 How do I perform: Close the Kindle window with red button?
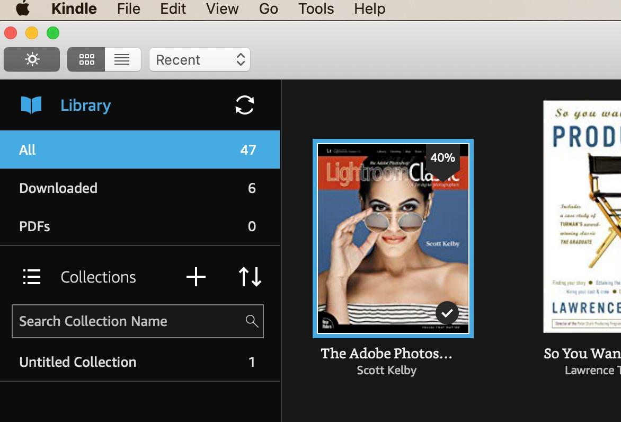pyautogui.click(x=11, y=33)
